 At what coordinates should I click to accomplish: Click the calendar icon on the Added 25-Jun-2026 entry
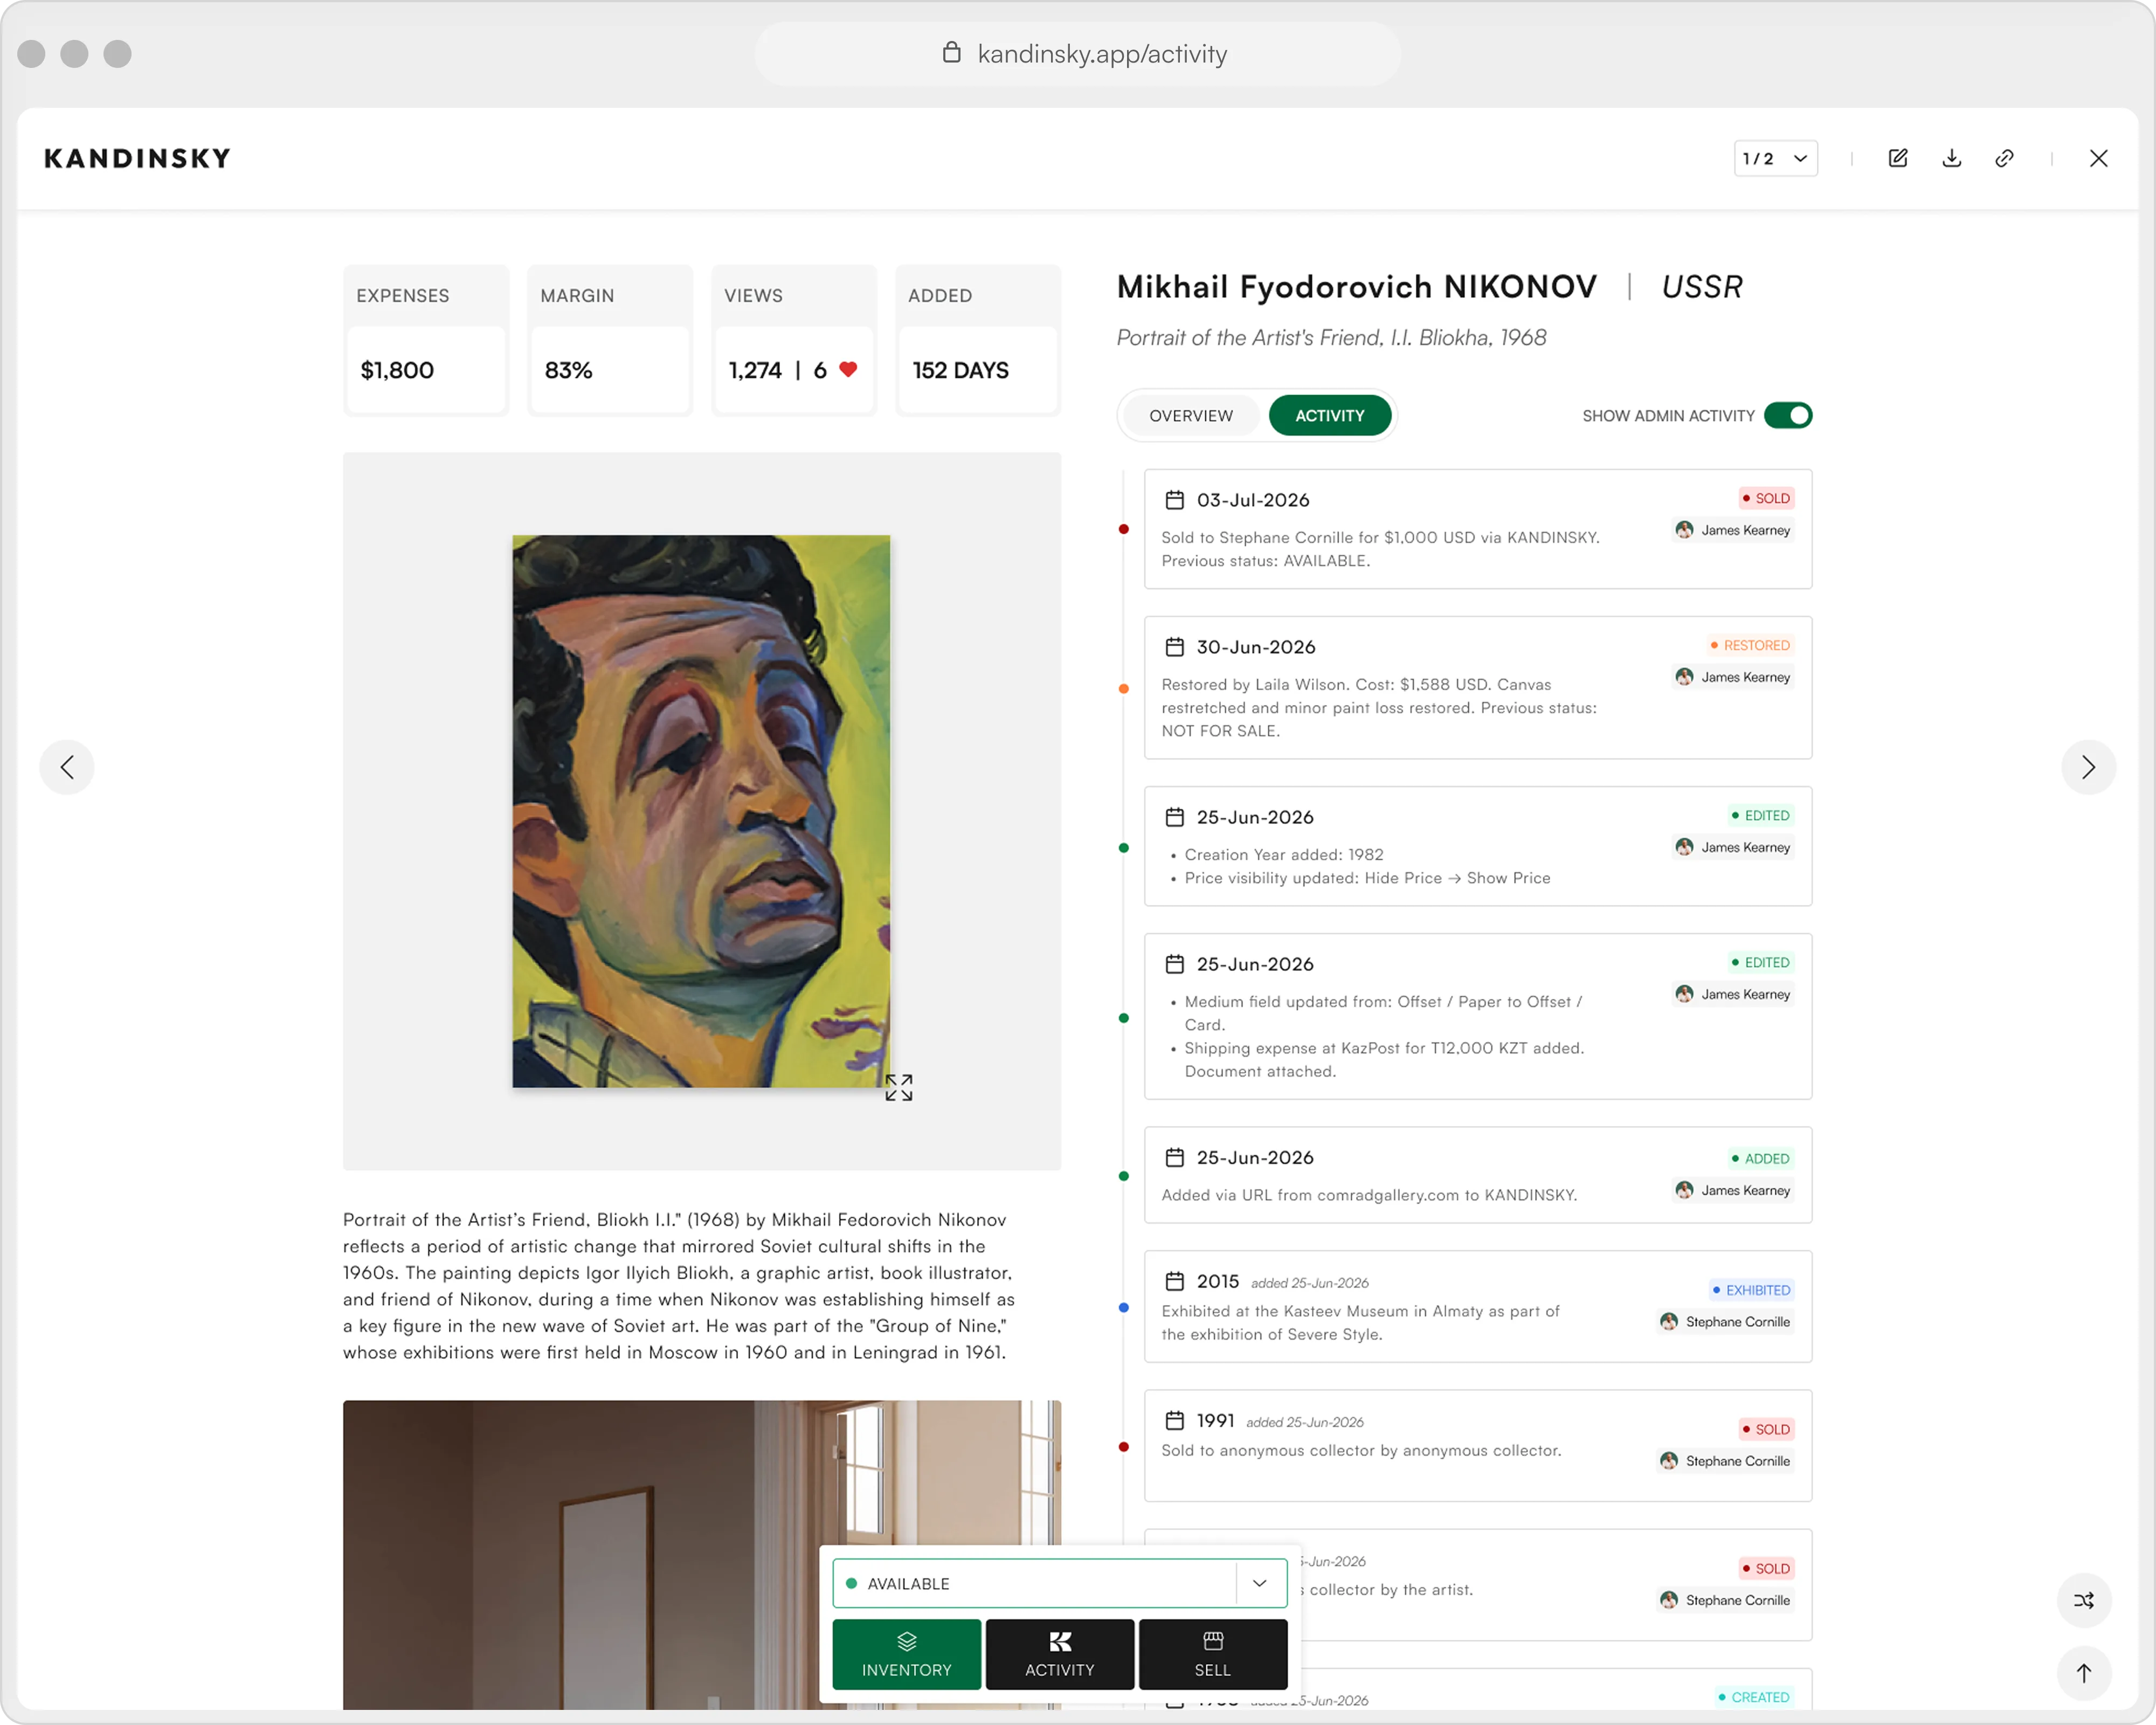pos(1174,1157)
